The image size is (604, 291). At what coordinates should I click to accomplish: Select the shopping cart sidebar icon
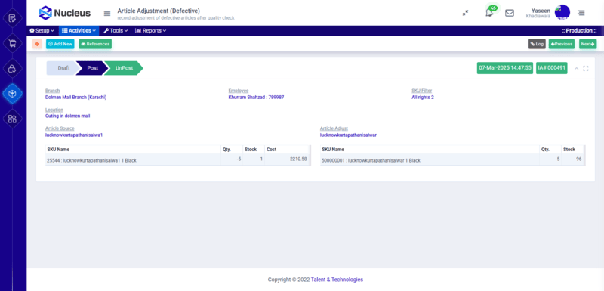(x=12, y=43)
